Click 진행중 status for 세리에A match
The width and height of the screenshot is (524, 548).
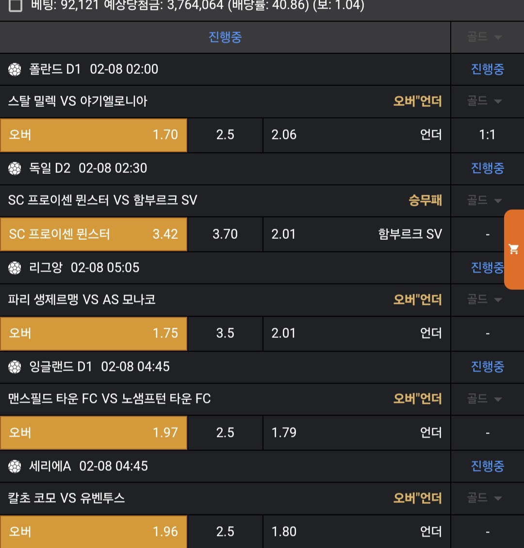point(487,466)
